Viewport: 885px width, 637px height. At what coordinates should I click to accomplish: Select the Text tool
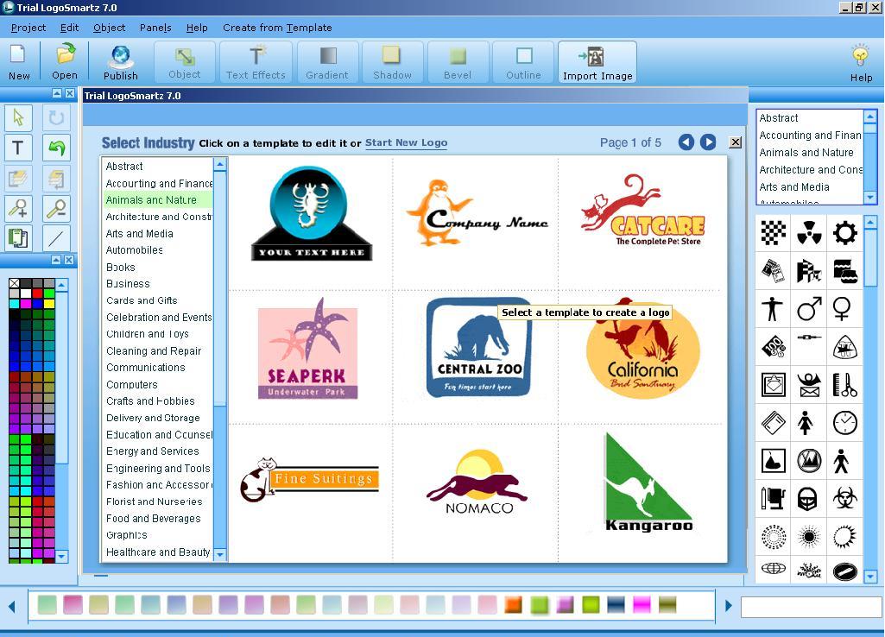point(16,148)
